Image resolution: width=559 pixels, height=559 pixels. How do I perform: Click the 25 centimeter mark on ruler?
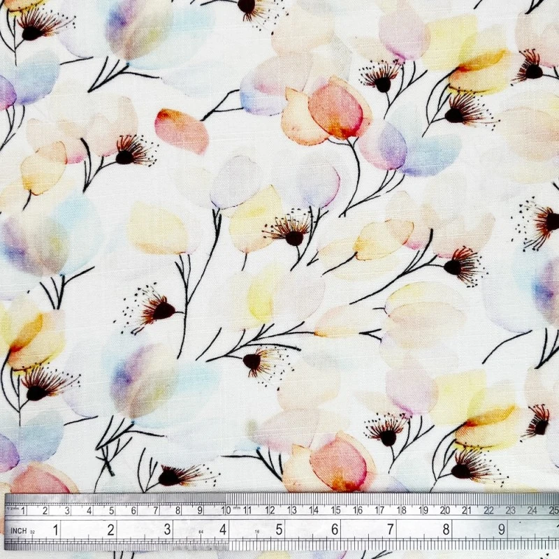click(553, 509)
